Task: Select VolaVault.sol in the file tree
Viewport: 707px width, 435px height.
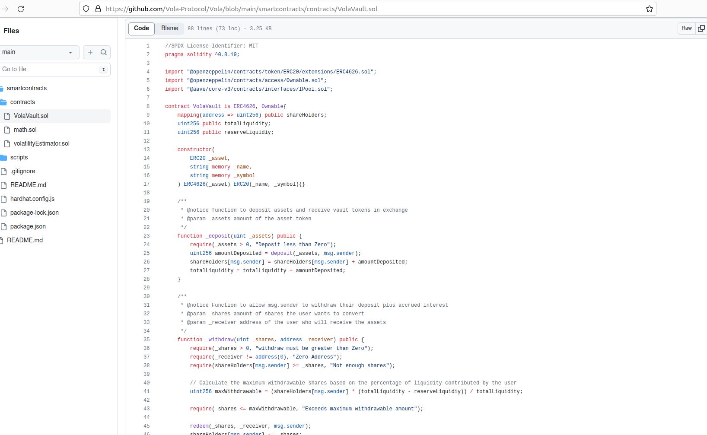Action: [31, 116]
